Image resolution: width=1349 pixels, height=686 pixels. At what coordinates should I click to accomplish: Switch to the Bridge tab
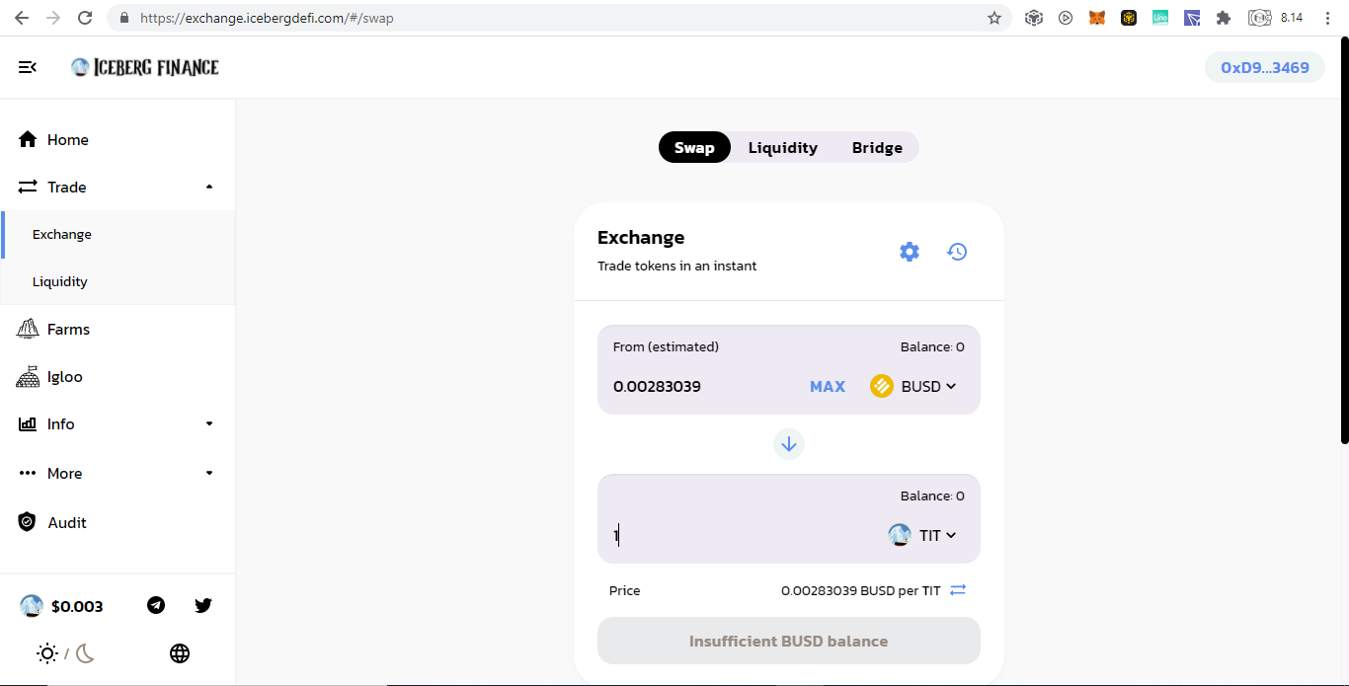point(877,148)
